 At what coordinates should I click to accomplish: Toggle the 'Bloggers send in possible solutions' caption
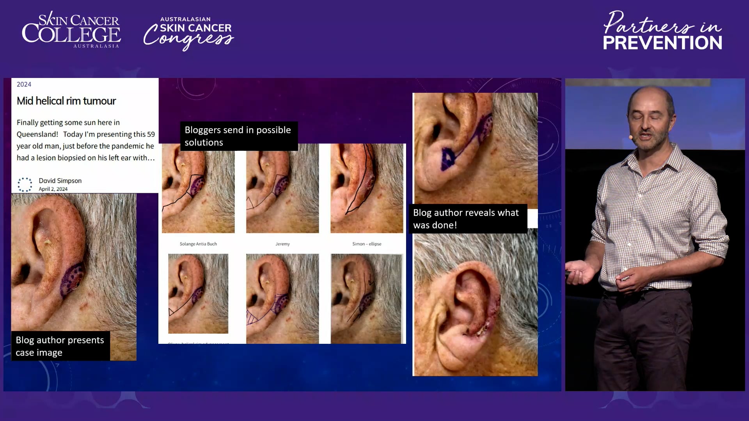point(239,136)
